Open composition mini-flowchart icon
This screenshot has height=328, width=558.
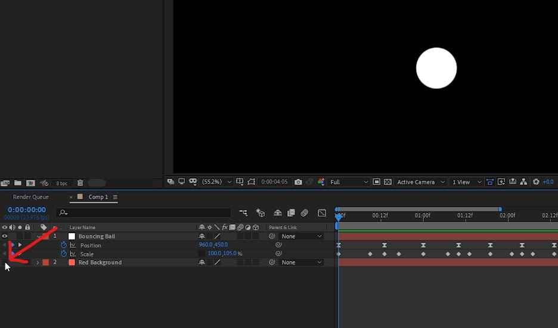[243, 213]
